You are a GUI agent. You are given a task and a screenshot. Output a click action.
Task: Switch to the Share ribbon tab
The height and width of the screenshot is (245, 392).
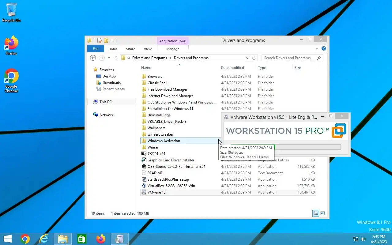pyautogui.click(x=130, y=49)
